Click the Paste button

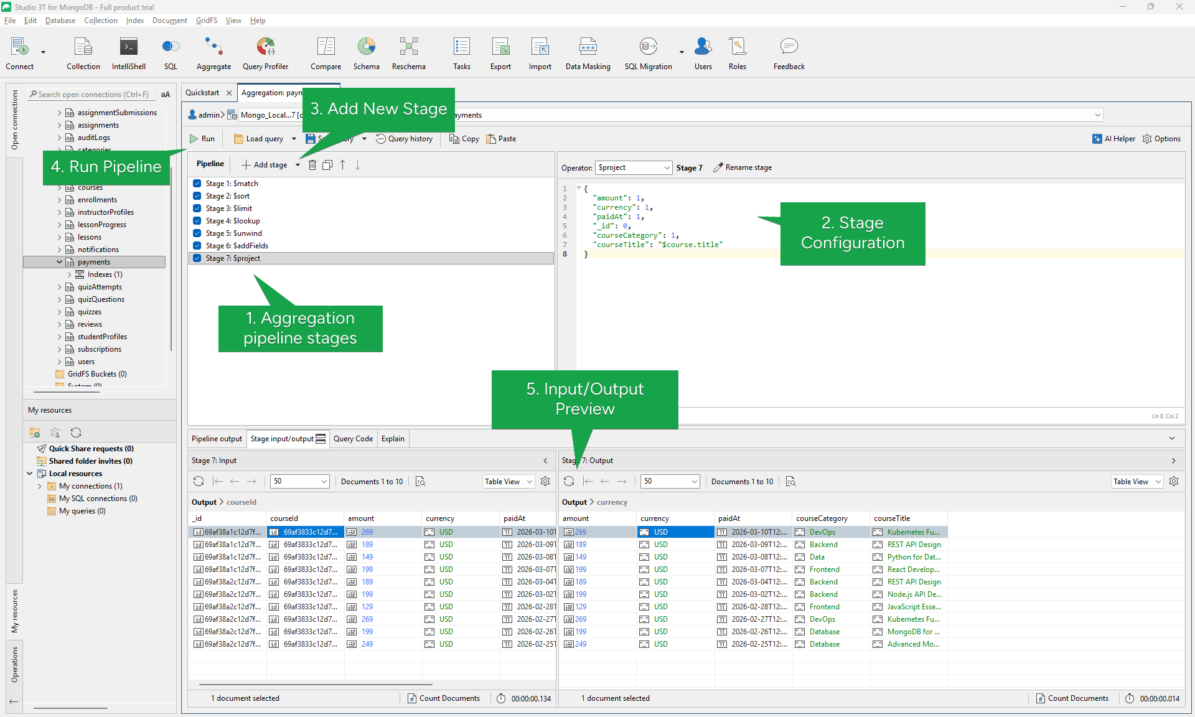pos(502,139)
